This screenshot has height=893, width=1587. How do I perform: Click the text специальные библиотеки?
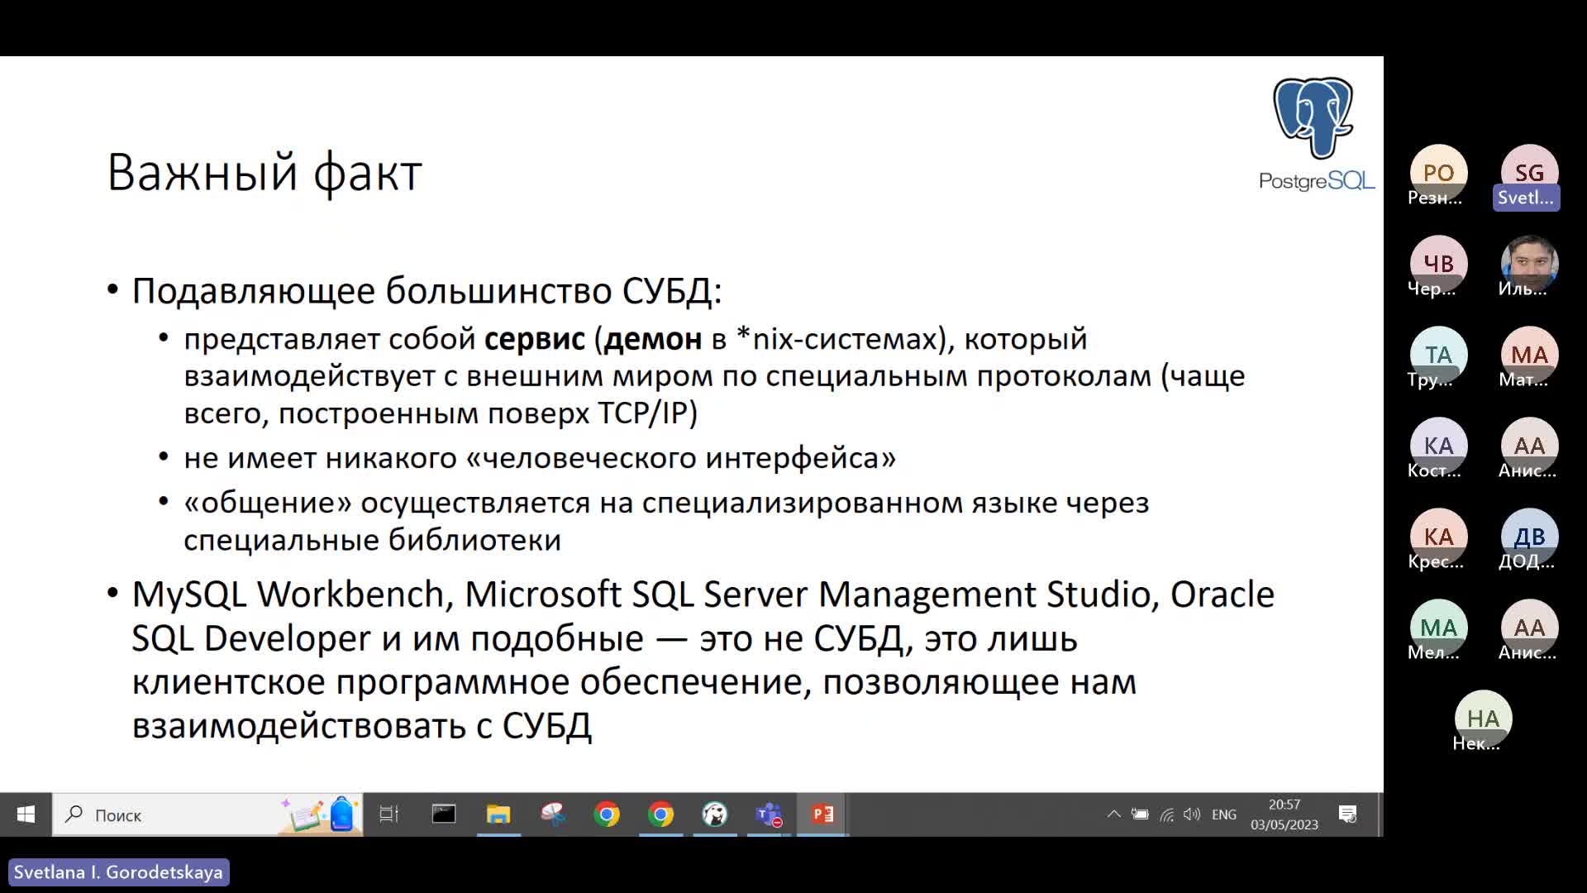coord(372,540)
